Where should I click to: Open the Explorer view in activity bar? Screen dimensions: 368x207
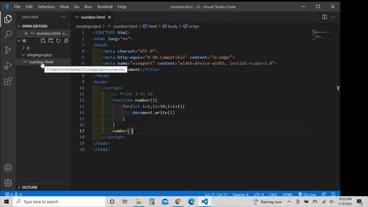[8, 19]
